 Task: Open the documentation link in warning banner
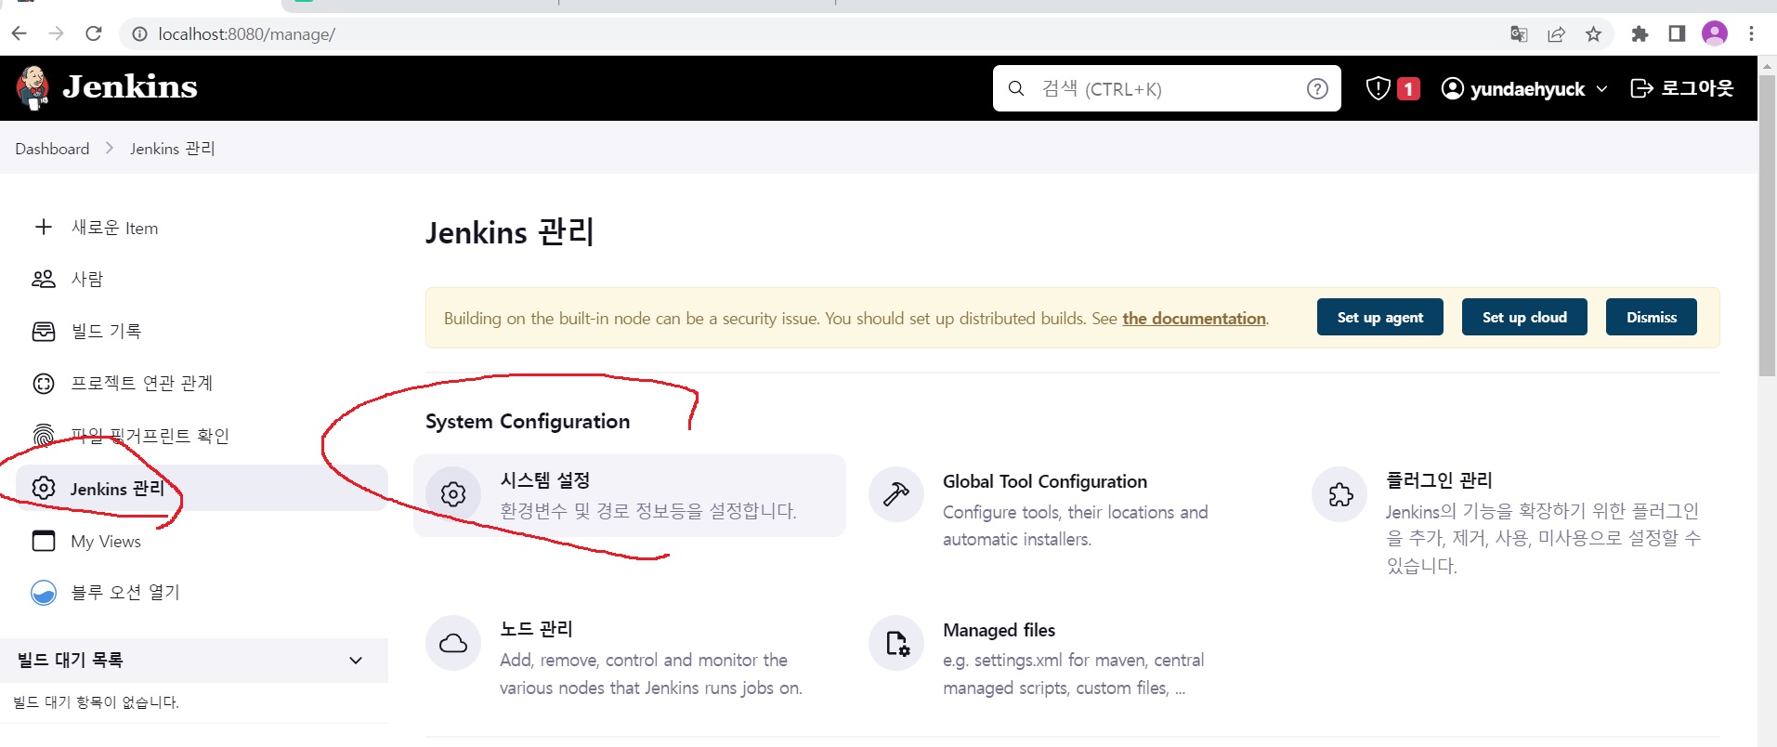pyautogui.click(x=1194, y=319)
